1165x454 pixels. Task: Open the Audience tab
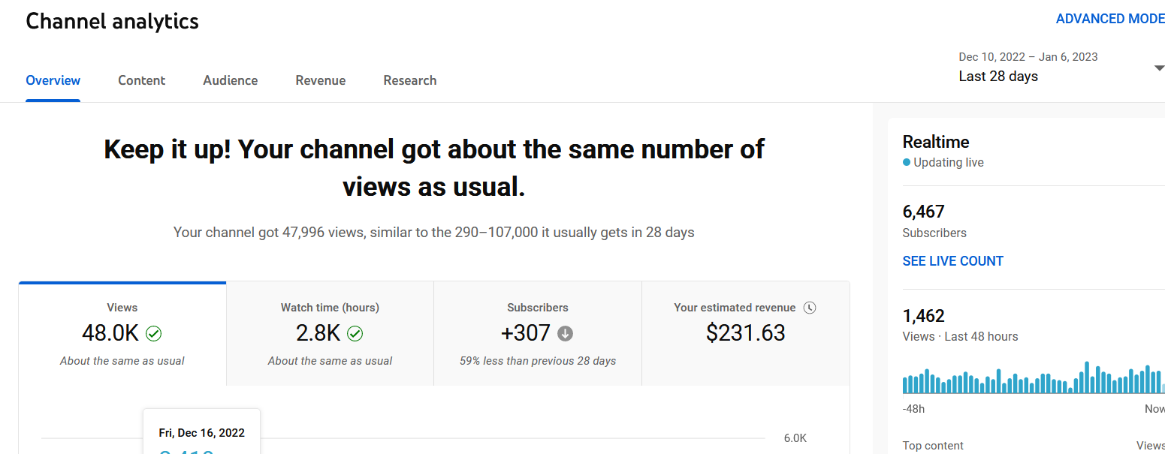click(230, 80)
